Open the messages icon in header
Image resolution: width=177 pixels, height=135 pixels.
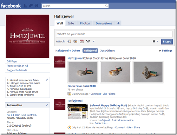[x=31, y=6]
